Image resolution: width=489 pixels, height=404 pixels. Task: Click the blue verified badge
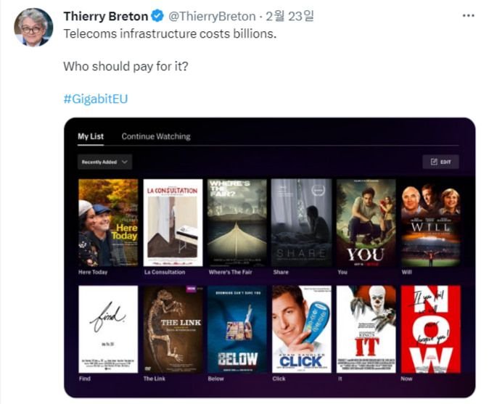(157, 16)
